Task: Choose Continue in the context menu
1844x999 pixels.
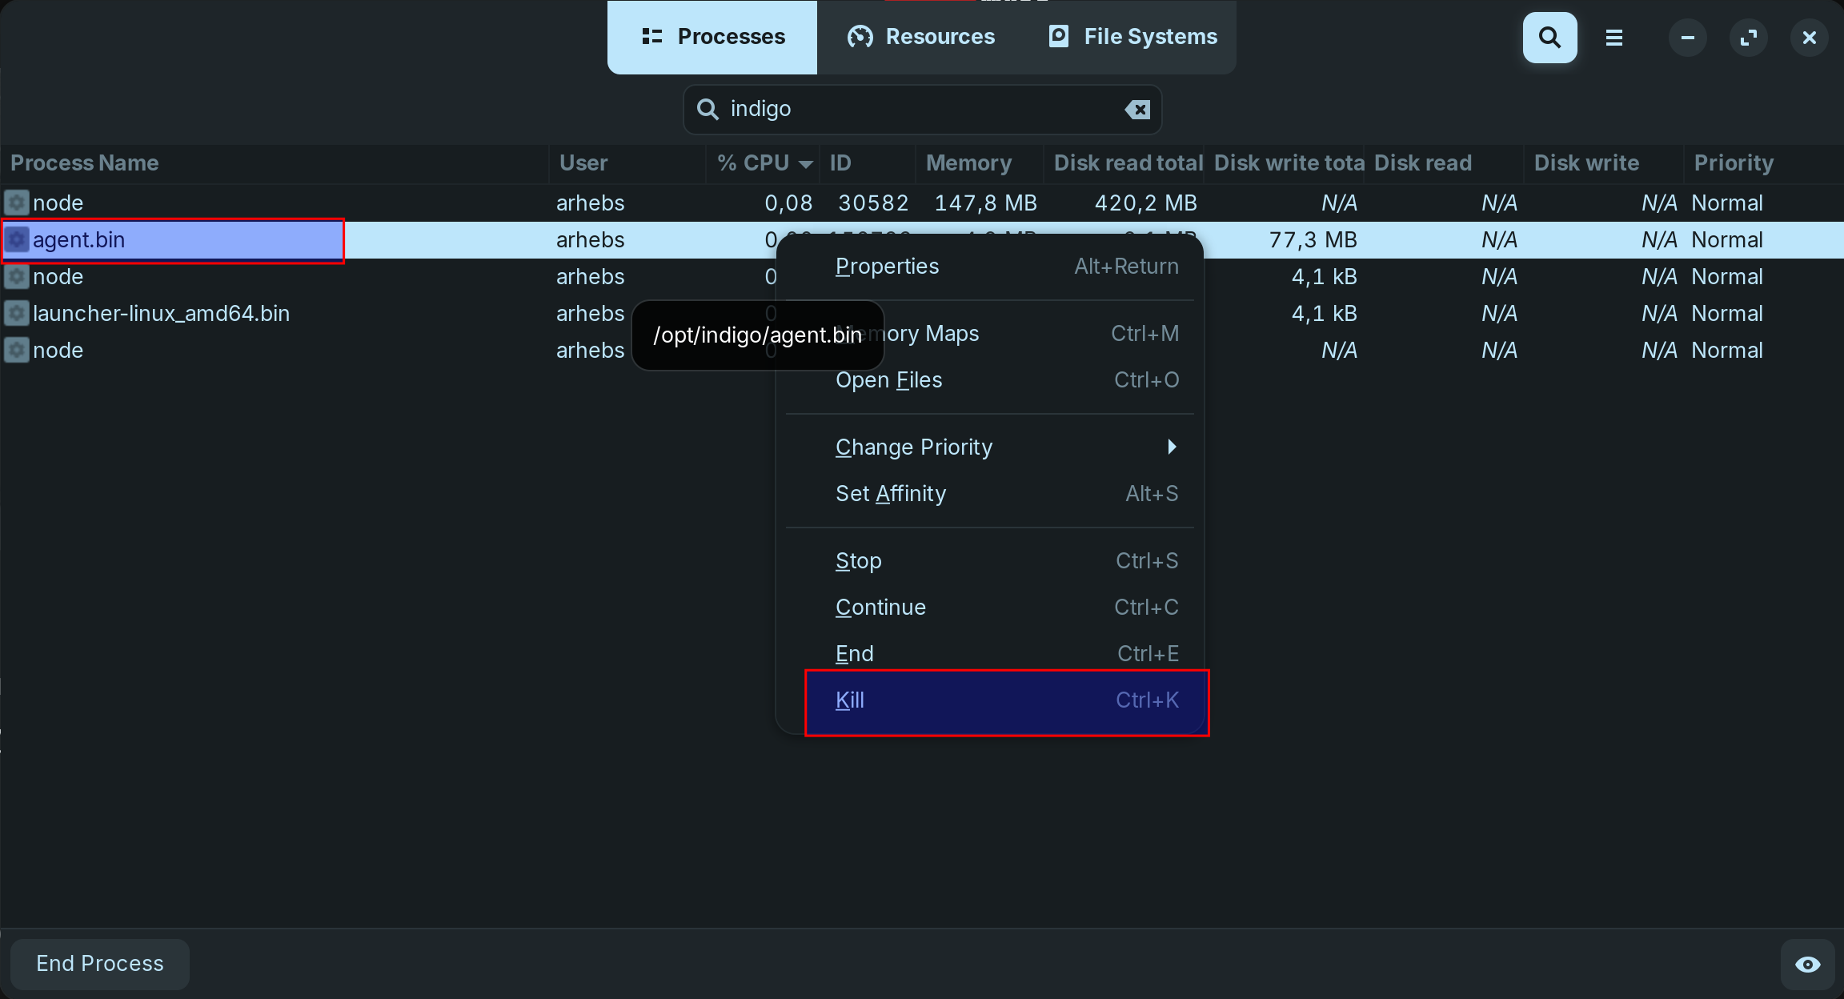Action: pos(990,608)
